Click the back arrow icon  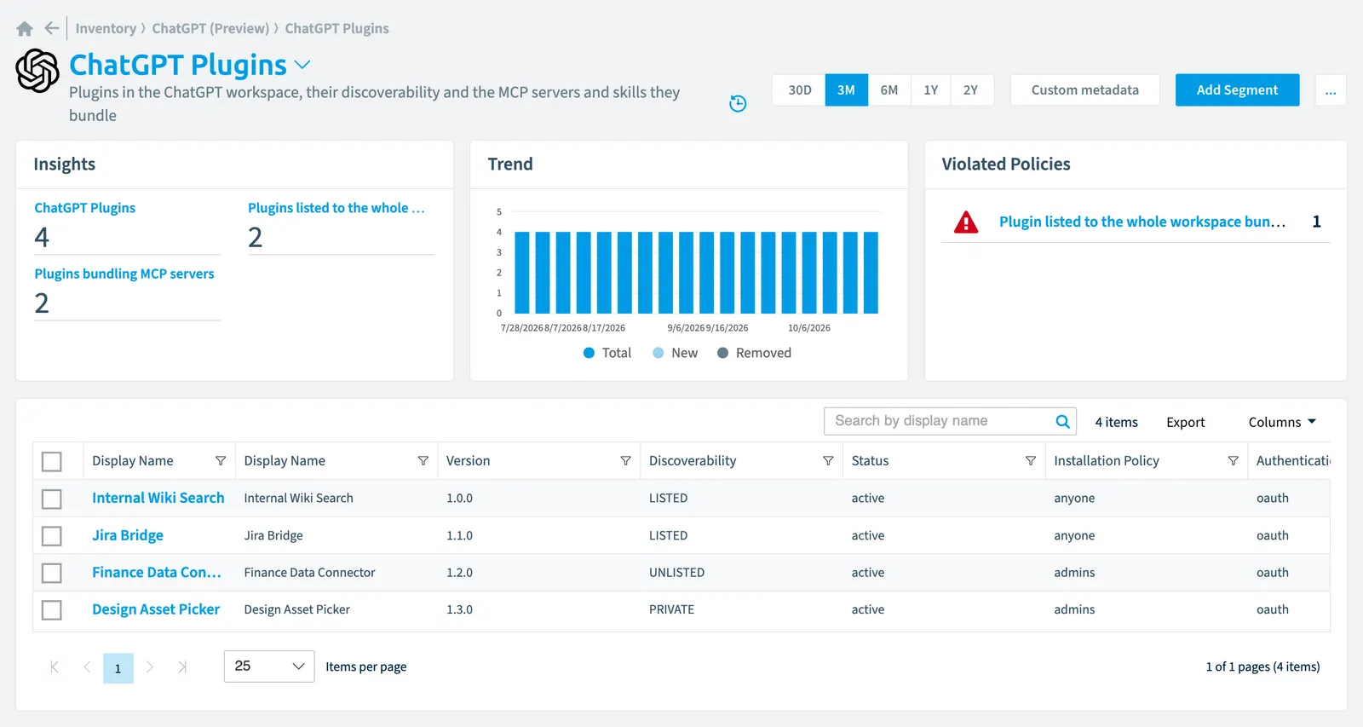tap(52, 28)
